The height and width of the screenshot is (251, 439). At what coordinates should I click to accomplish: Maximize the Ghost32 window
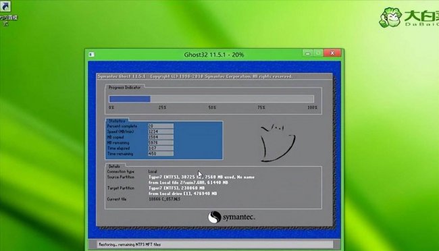tap(318, 53)
